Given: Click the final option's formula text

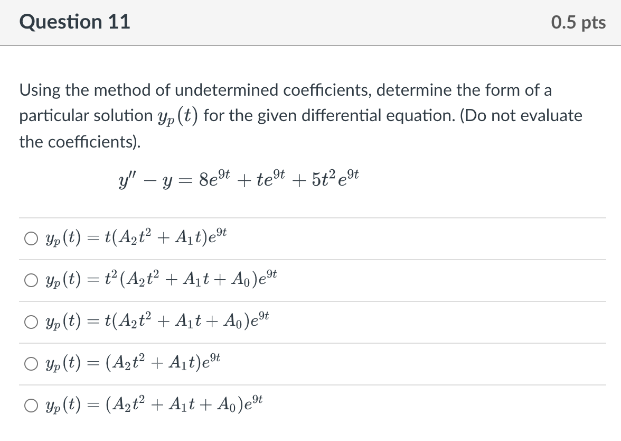Looking at the screenshot, I should click(x=149, y=403).
